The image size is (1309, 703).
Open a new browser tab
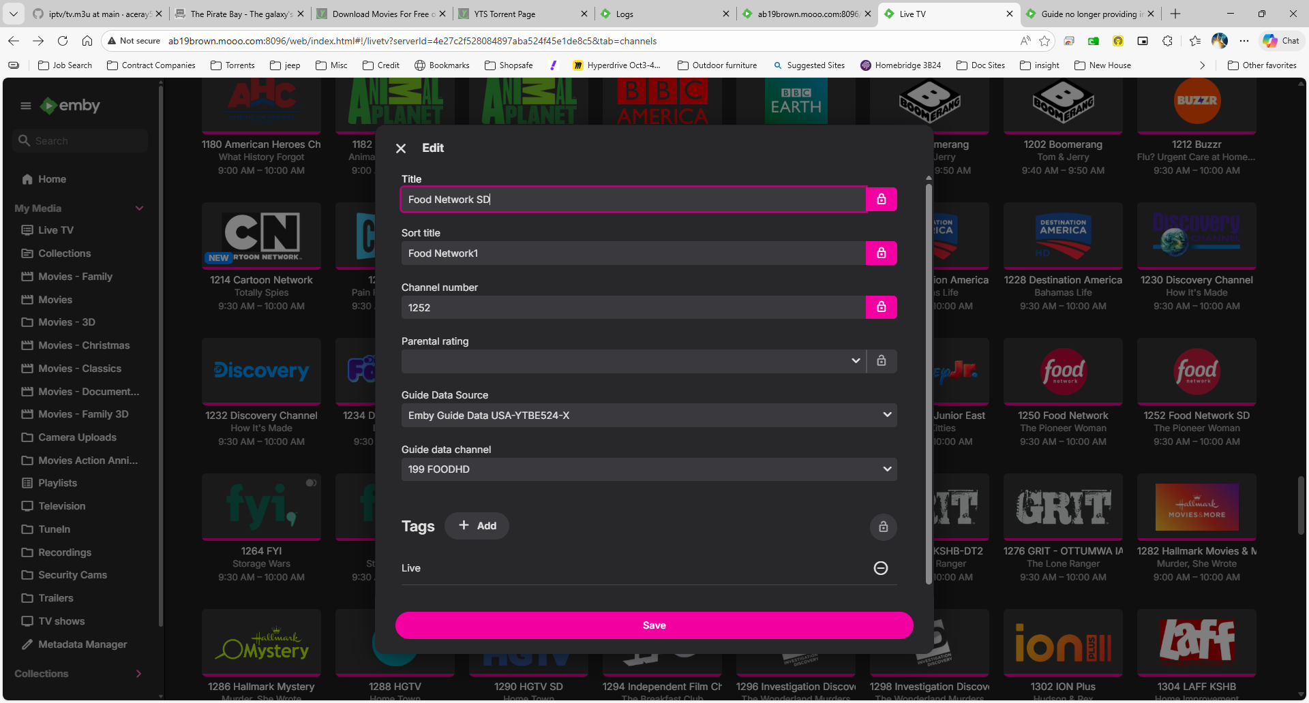pos(1175,14)
